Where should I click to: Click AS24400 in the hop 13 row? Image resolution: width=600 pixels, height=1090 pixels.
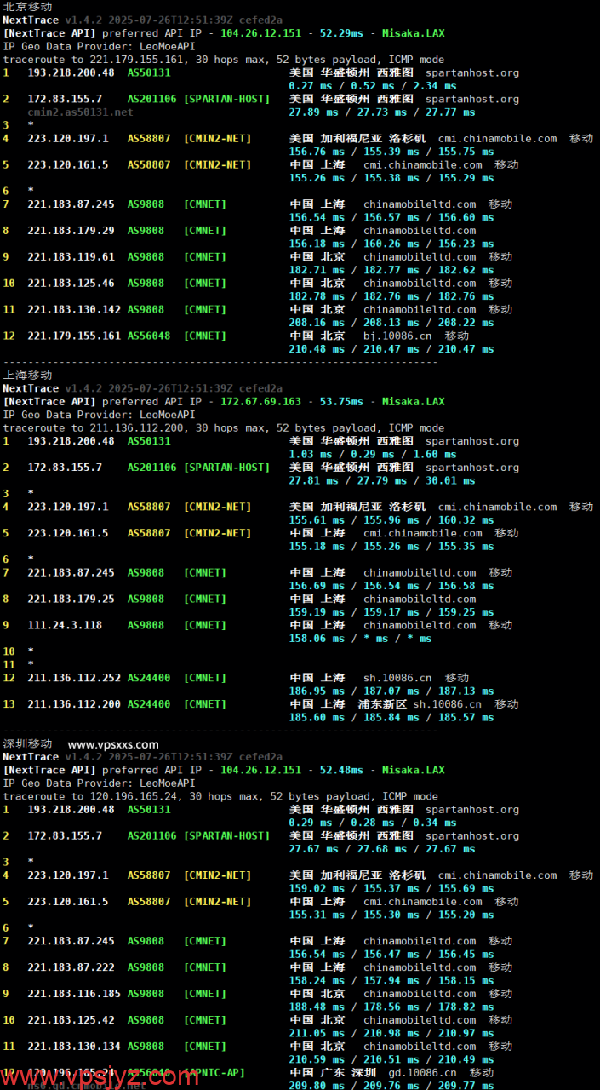pyautogui.click(x=149, y=704)
